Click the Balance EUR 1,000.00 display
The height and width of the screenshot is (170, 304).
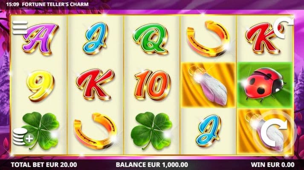tap(152, 165)
